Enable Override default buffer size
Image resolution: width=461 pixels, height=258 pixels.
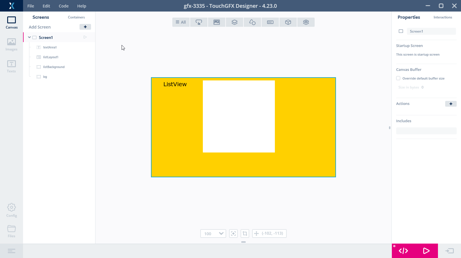pos(398,78)
